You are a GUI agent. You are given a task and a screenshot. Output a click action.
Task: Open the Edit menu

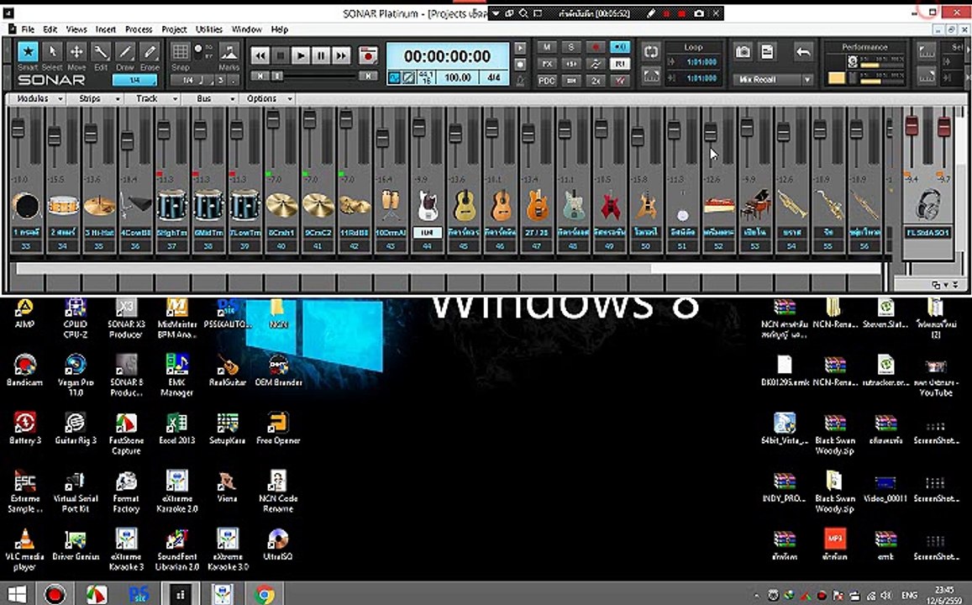pos(50,29)
